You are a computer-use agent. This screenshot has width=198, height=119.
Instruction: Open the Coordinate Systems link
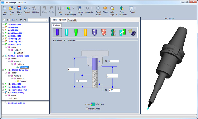tap(16, 103)
